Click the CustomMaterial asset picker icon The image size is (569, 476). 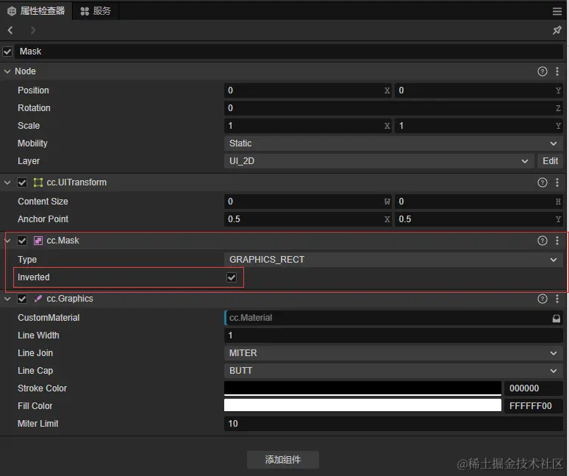(556, 318)
